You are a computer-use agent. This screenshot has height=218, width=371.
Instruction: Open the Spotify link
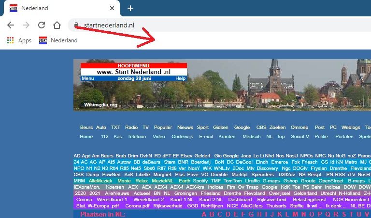(x=200, y=181)
